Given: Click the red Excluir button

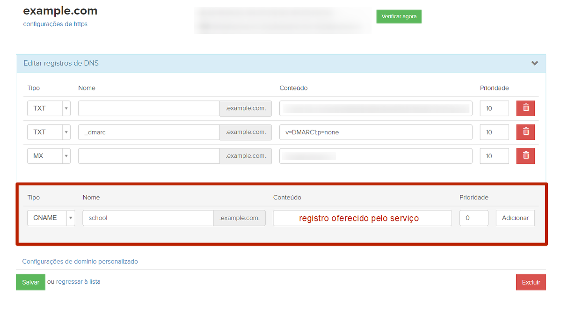Looking at the screenshot, I should (531, 282).
